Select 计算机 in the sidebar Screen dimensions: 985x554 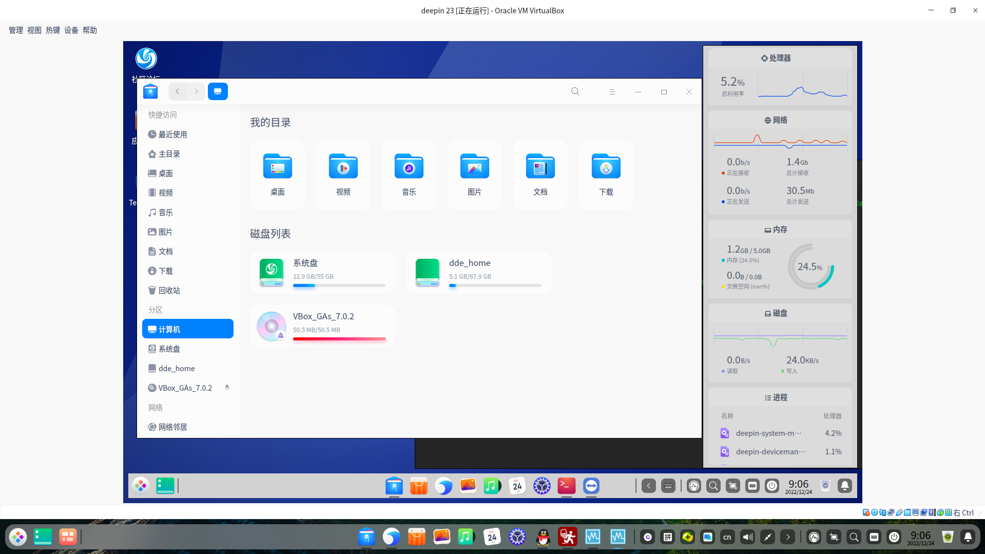[188, 329]
